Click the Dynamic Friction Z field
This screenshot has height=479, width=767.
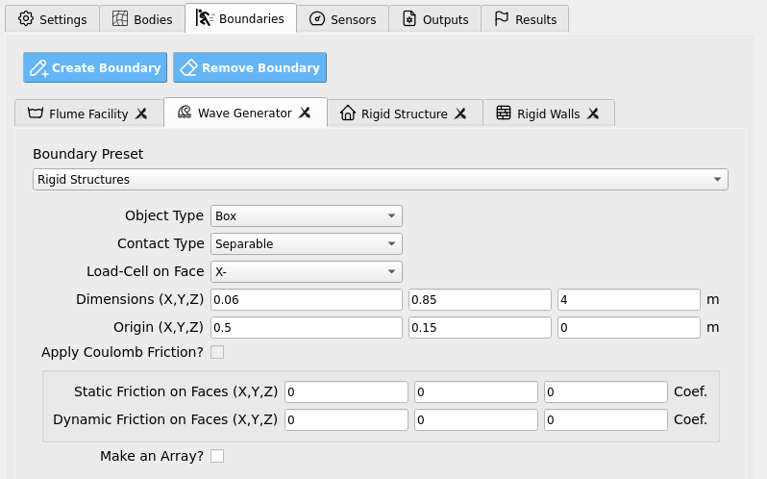606,419
